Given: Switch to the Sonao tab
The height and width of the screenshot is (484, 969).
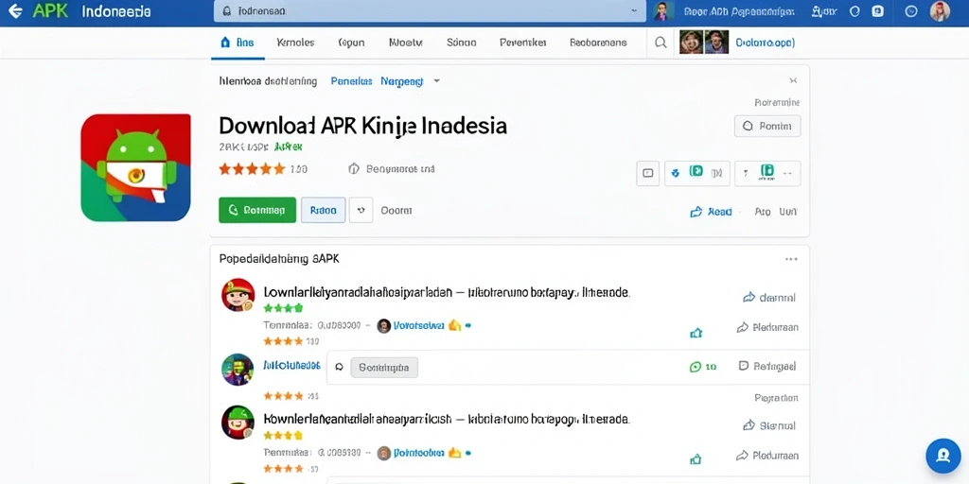Looking at the screenshot, I should pyautogui.click(x=461, y=43).
